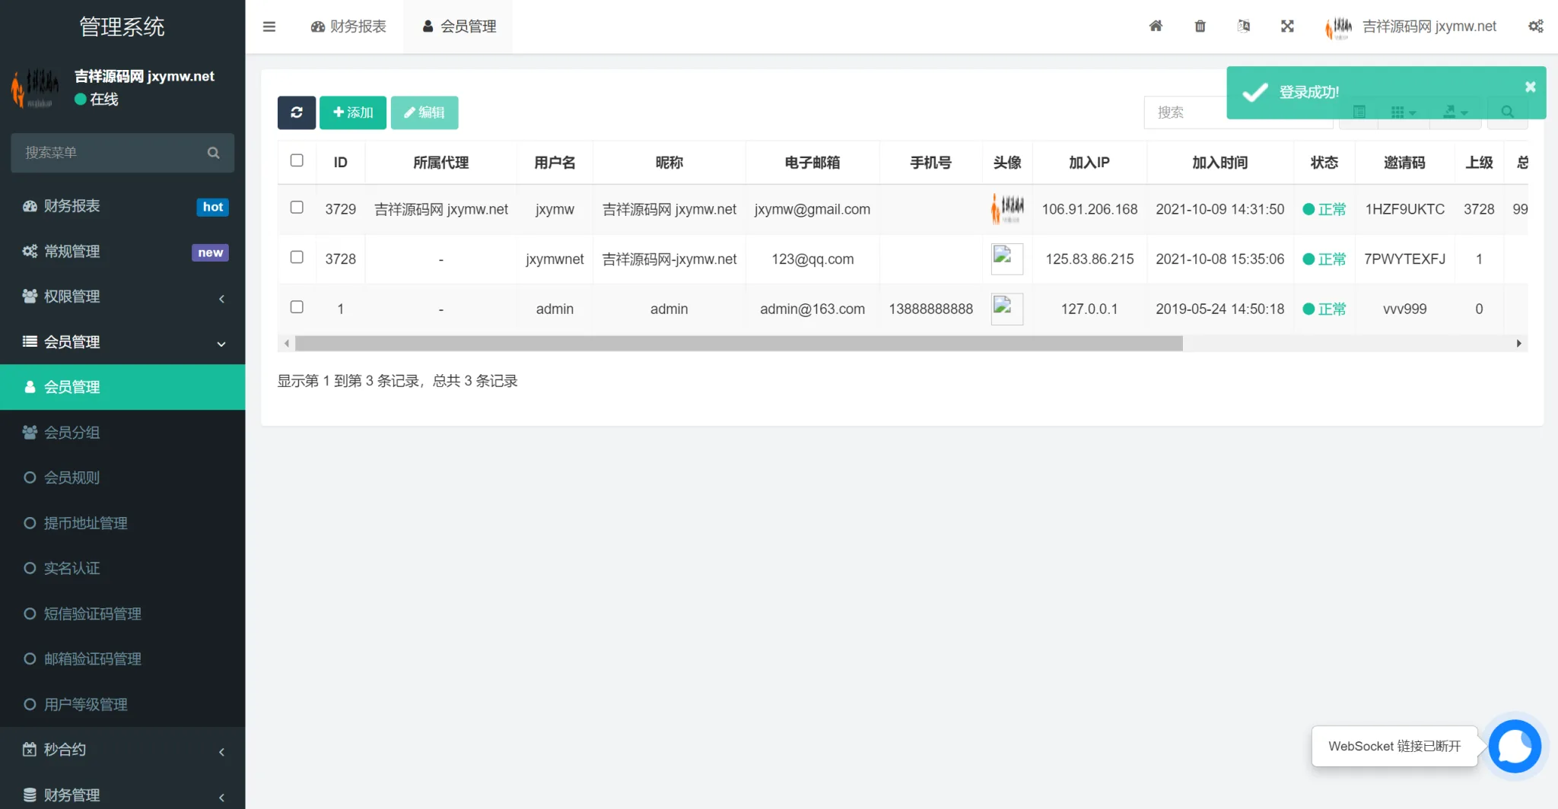The width and height of the screenshot is (1558, 809).
Task: Toggle the sidebar hamburger menu
Action: [x=269, y=27]
